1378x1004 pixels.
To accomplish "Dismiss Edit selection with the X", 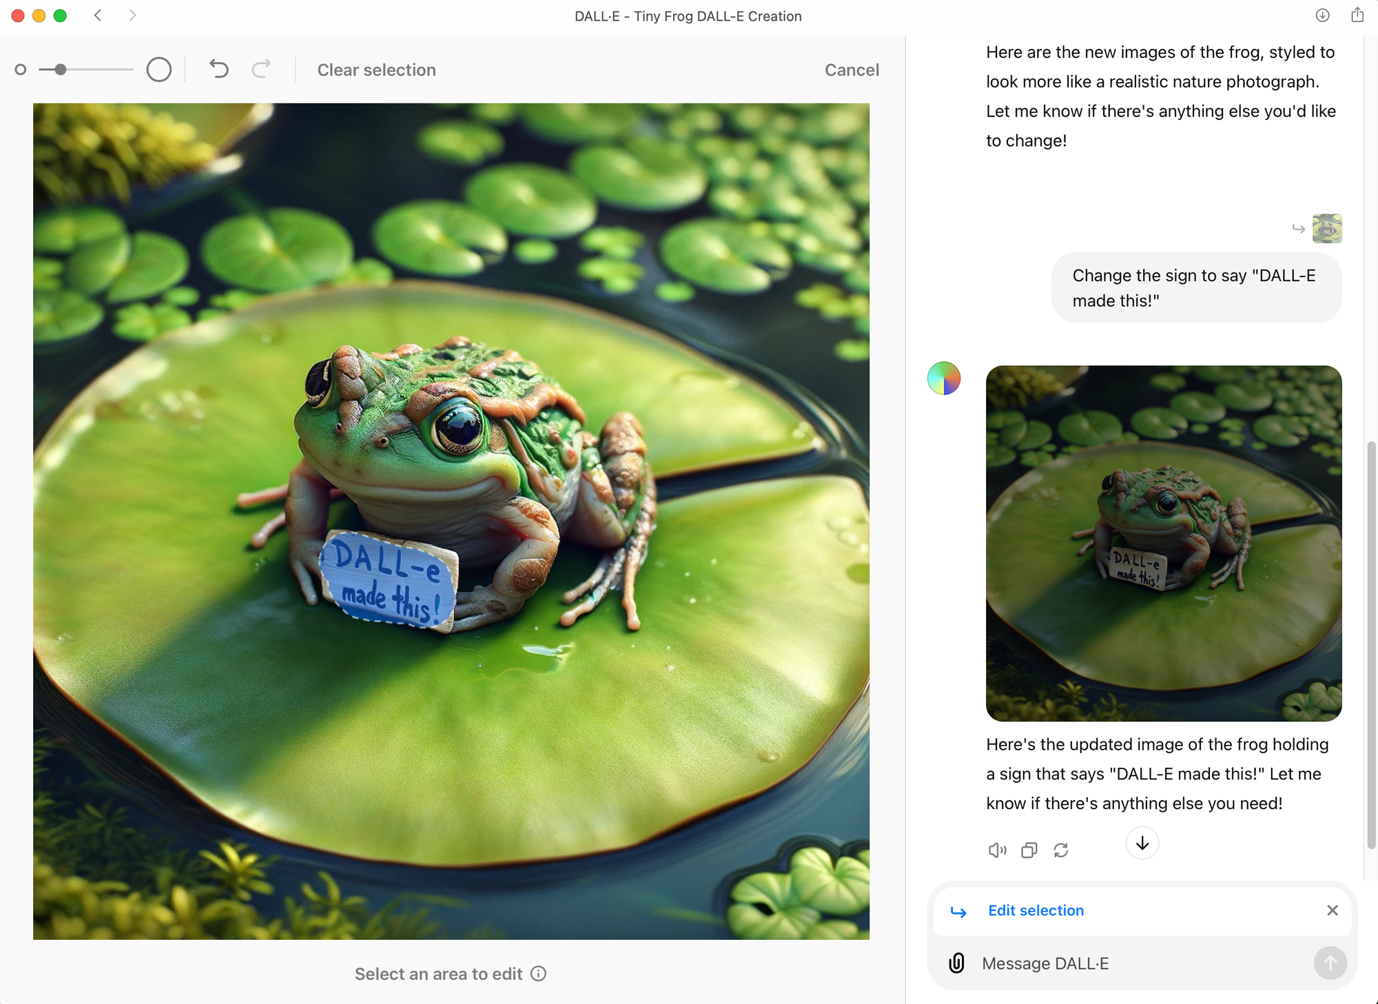I will pos(1333,910).
